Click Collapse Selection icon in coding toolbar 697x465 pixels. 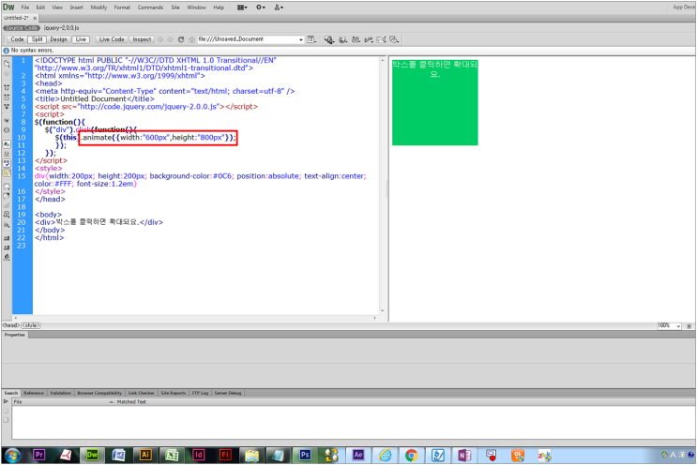pyautogui.click(x=7, y=97)
